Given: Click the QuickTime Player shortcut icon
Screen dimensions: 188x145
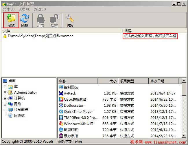Looking at the screenshot, I should tap(61, 112).
